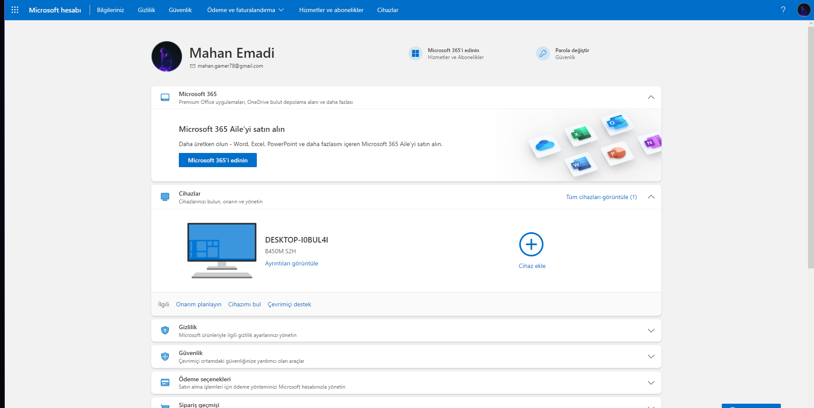The width and height of the screenshot is (814, 408).
Task: Click the PowerPoint app icon
Action: coord(617,154)
